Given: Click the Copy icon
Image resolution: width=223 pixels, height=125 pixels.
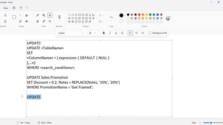Looking at the screenshot, I should pyautogui.click(x=5, y=21).
